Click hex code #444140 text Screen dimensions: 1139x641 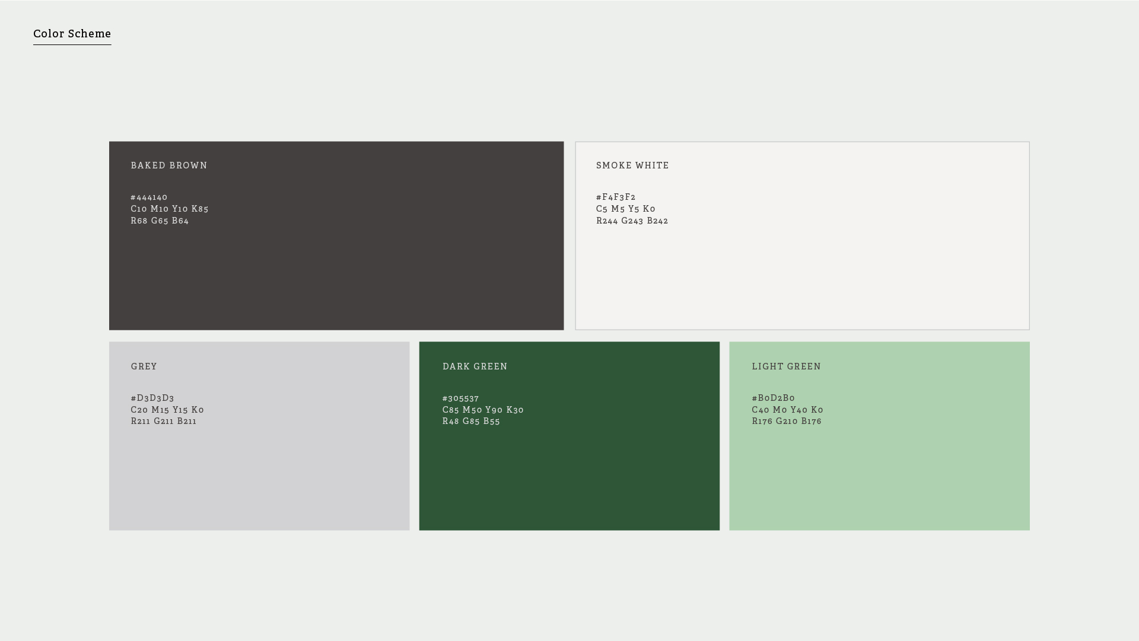click(149, 197)
